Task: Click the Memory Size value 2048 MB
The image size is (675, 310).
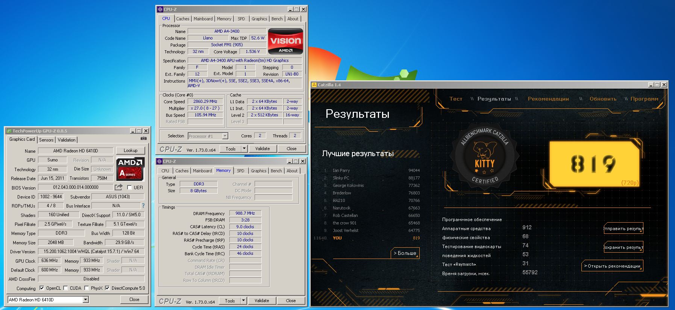Action: [56, 242]
